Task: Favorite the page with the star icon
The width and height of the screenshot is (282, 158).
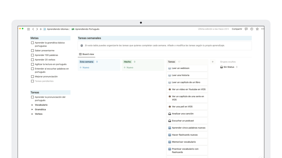Action: [257, 29]
